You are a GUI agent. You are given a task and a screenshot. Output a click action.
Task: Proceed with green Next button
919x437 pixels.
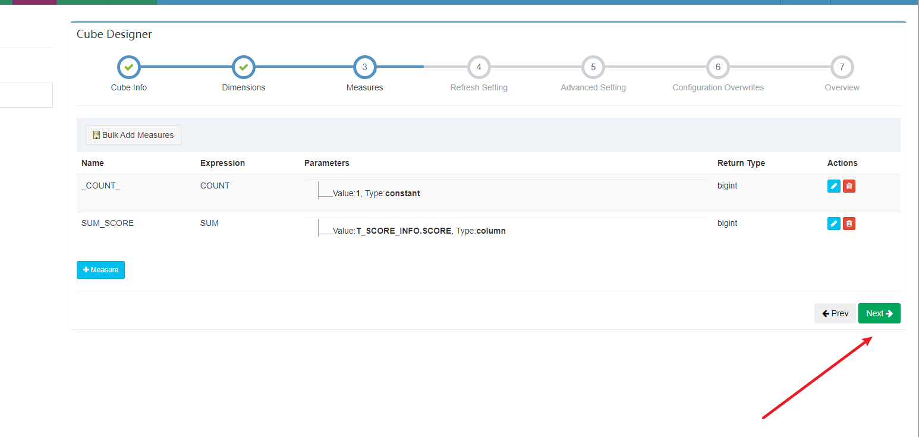[x=879, y=313]
